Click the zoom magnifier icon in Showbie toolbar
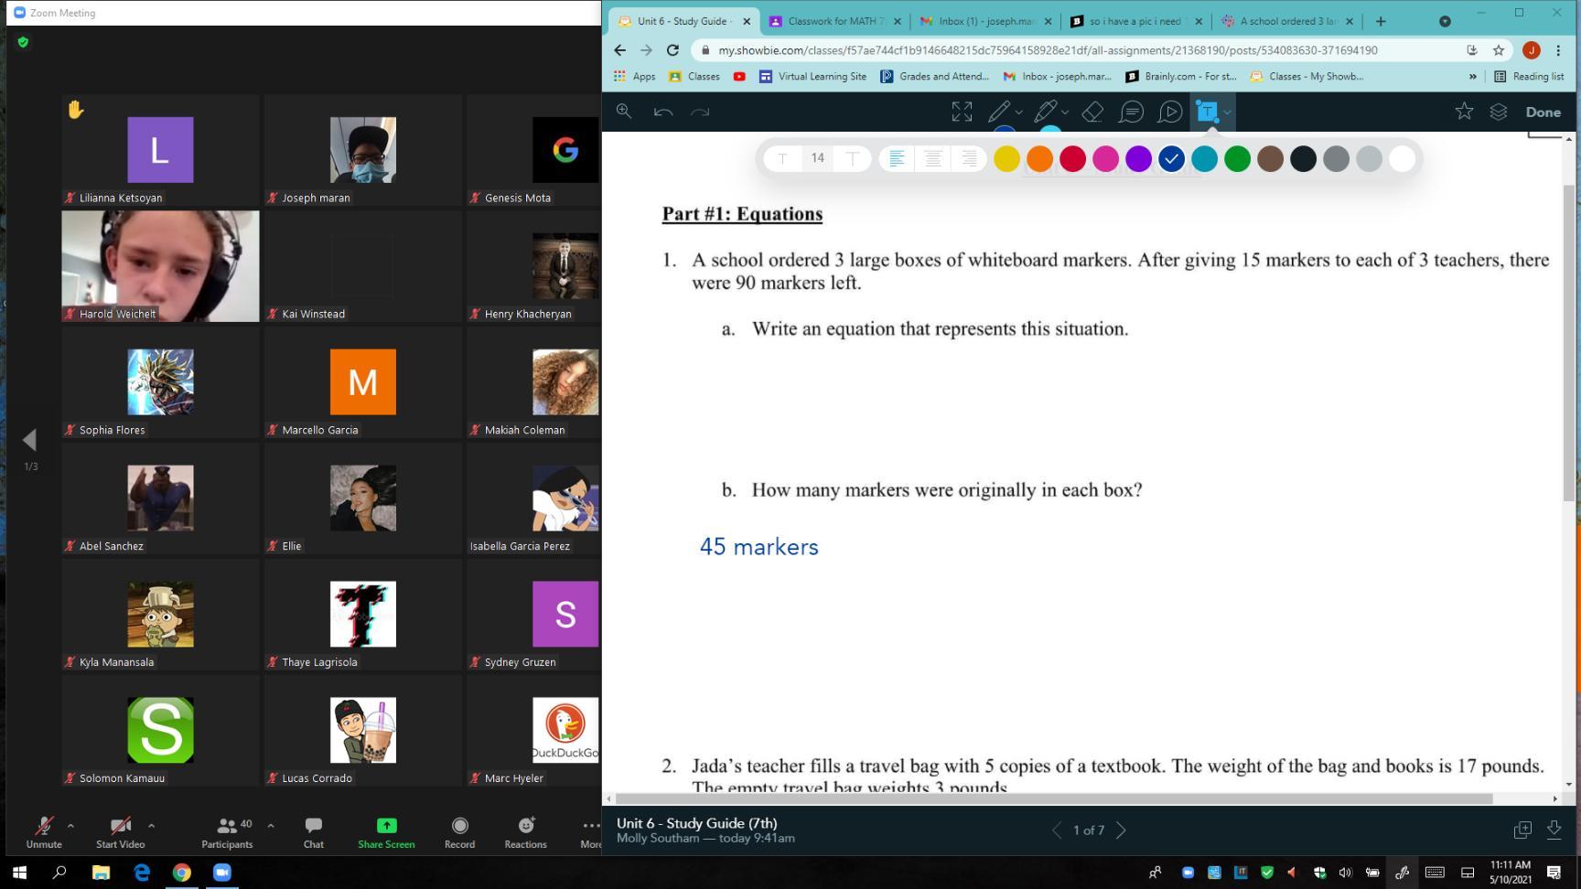Viewport: 1581px width, 889px height. point(624,112)
